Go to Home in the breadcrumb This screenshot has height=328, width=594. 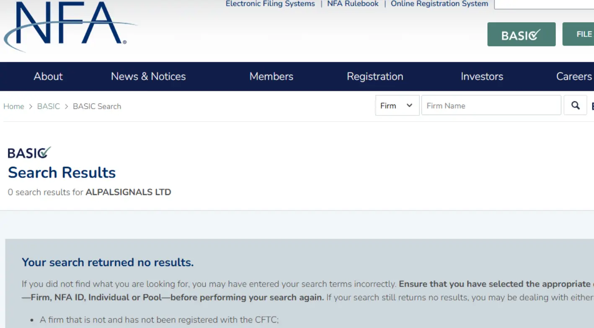pos(14,106)
